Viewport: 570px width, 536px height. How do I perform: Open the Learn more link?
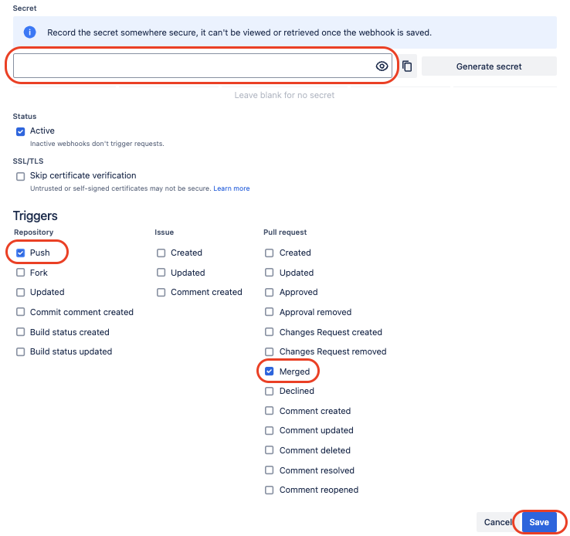click(x=232, y=188)
